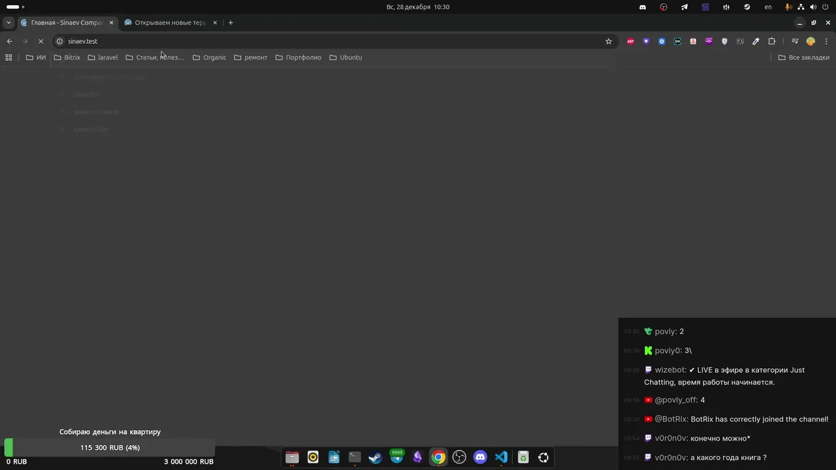Click Google Chrome icon in the dock
Screen dimensions: 836x470
click(x=438, y=458)
